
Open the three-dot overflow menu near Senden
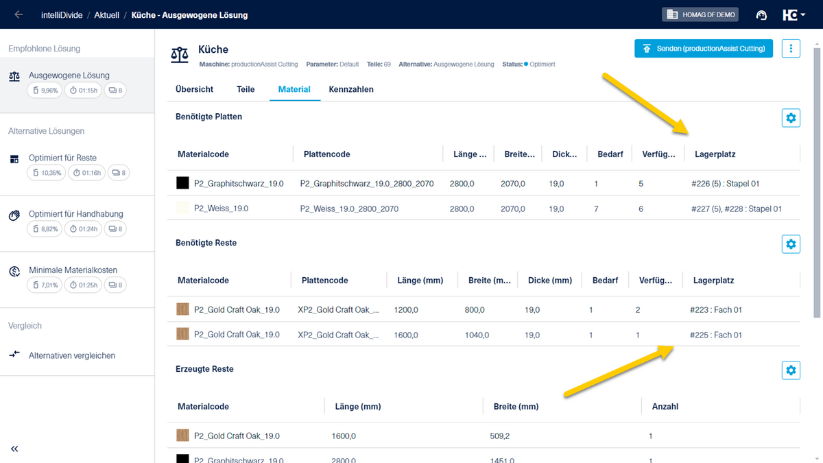[x=791, y=48]
